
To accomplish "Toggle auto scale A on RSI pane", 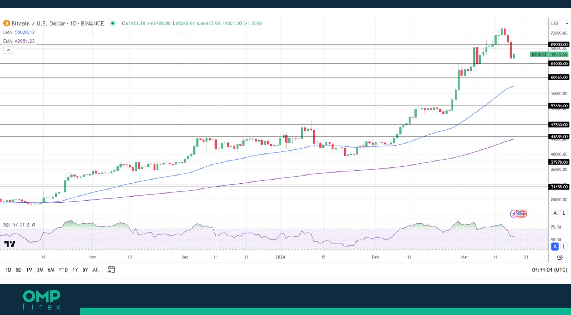I will (x=555, y=247).
